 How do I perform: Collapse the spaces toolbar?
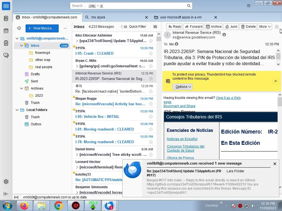[6, 194]
